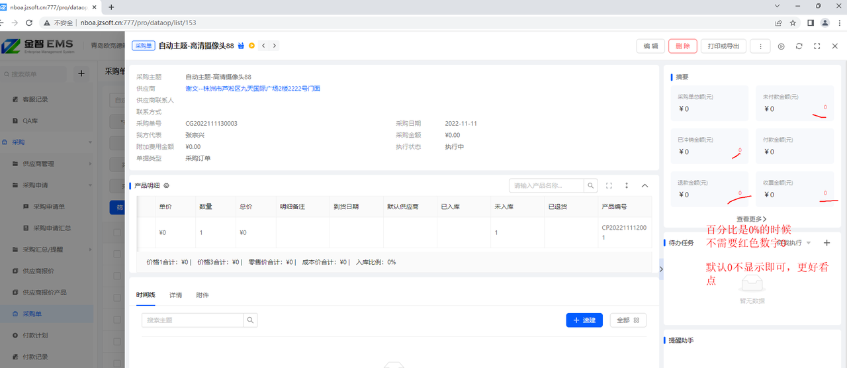Click the 未付款金额 summary card
The width and height of the screenshot is (847, 368).
795,103
